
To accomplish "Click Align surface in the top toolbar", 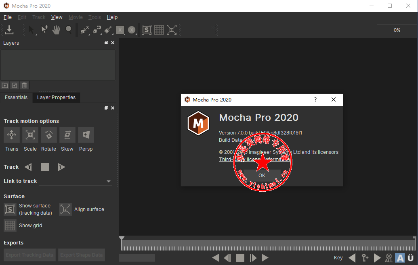I will pyautogui.click(x=172, y=30).
